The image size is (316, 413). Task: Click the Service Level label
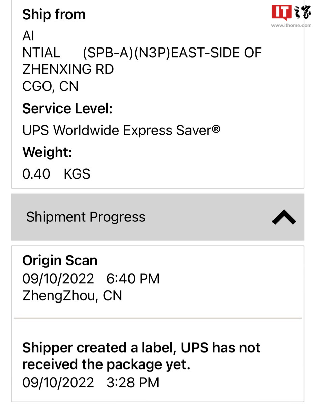(67, 109)
